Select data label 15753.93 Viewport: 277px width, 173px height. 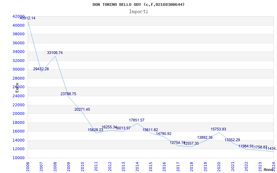point(218,129)
